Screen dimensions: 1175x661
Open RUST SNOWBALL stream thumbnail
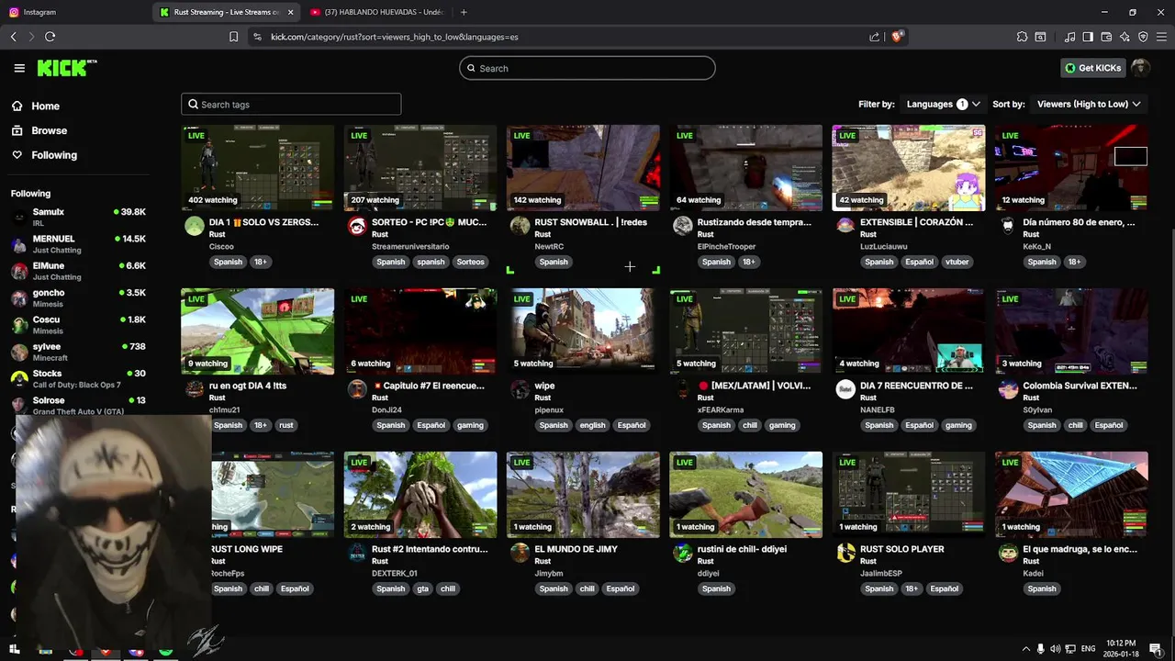[583, 168]
